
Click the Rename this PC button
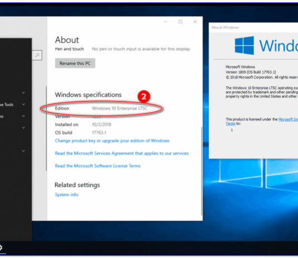(x=75, y=63)
